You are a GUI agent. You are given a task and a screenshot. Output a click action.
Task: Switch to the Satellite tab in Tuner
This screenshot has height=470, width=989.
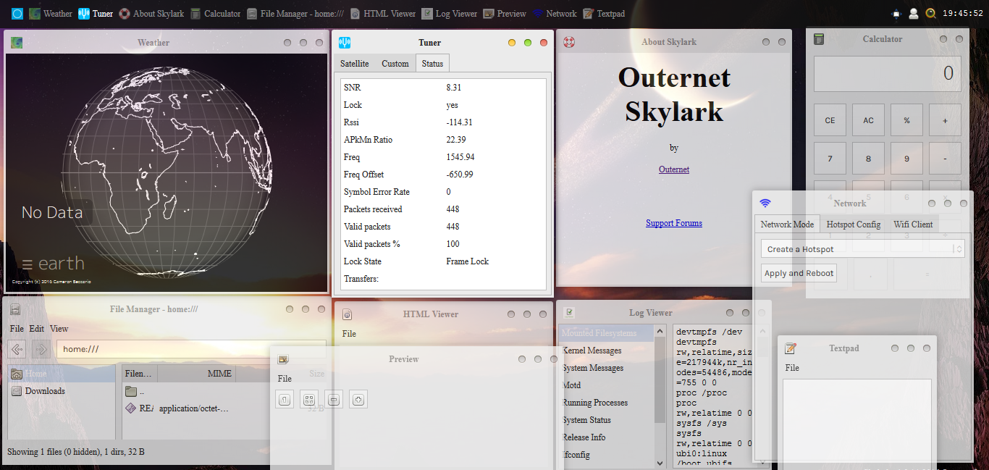coord(355,64)
